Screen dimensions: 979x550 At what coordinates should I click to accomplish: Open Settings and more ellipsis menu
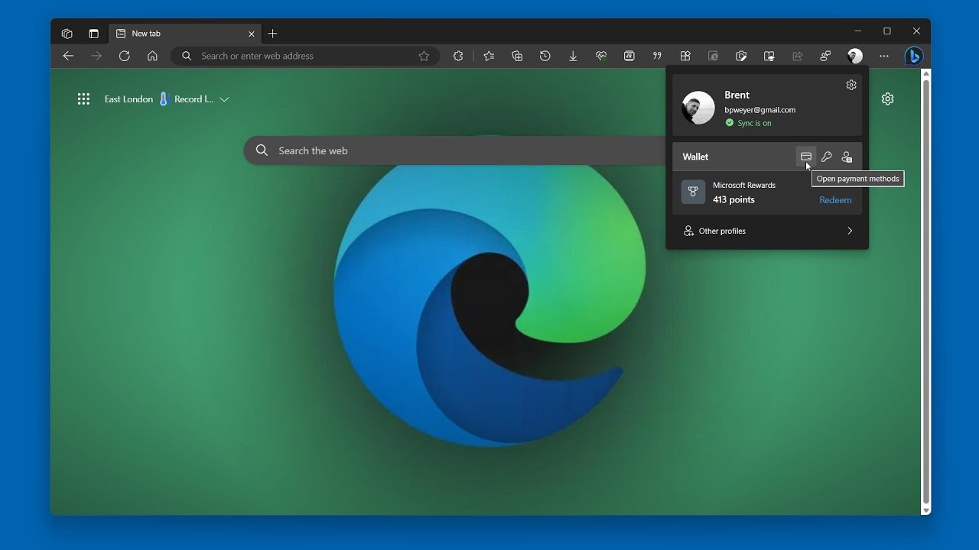click(x=884, y=56)
